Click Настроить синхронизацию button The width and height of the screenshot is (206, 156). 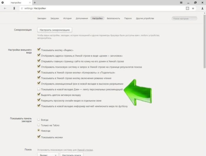(x=55, y=30)
